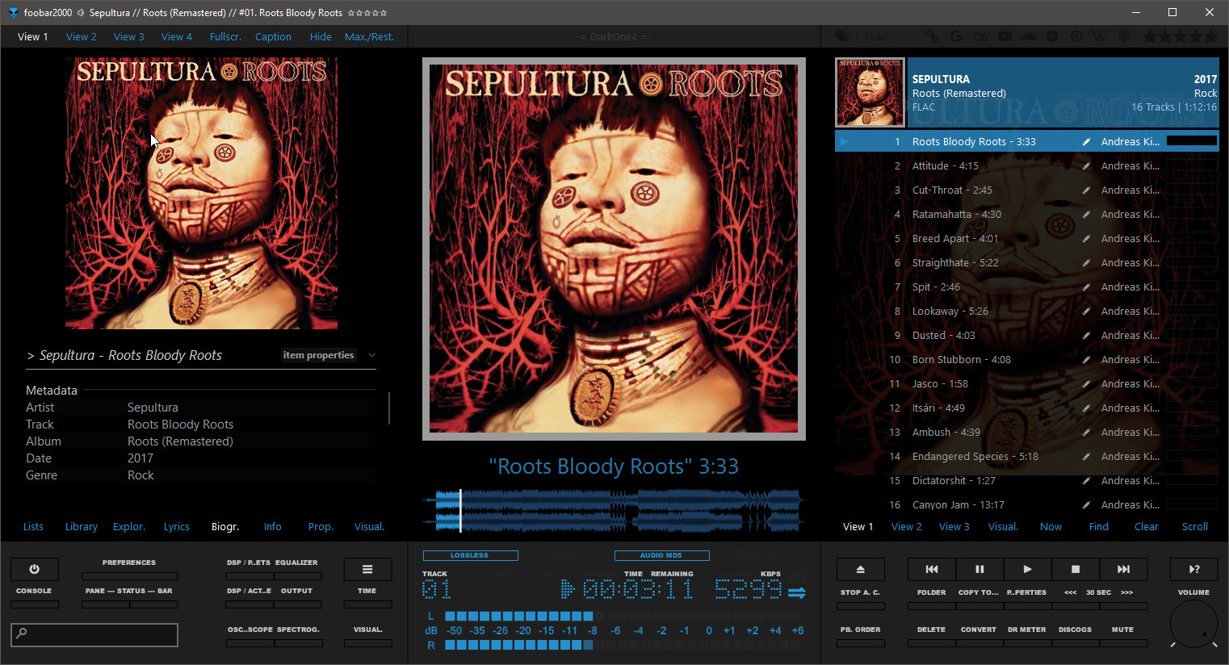Click the tag icon in the top toolbar
The image size is (1229, 665).
[x=842, y=36]
